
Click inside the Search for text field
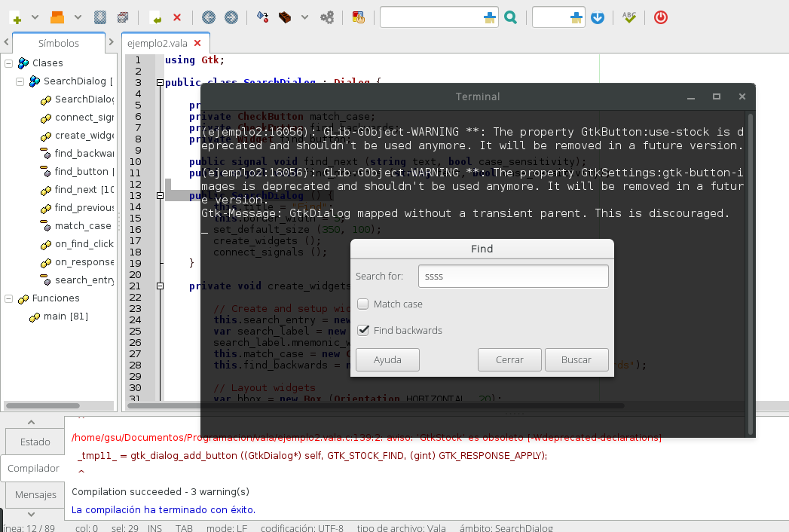pyautogui.click(x=512, y=276)
